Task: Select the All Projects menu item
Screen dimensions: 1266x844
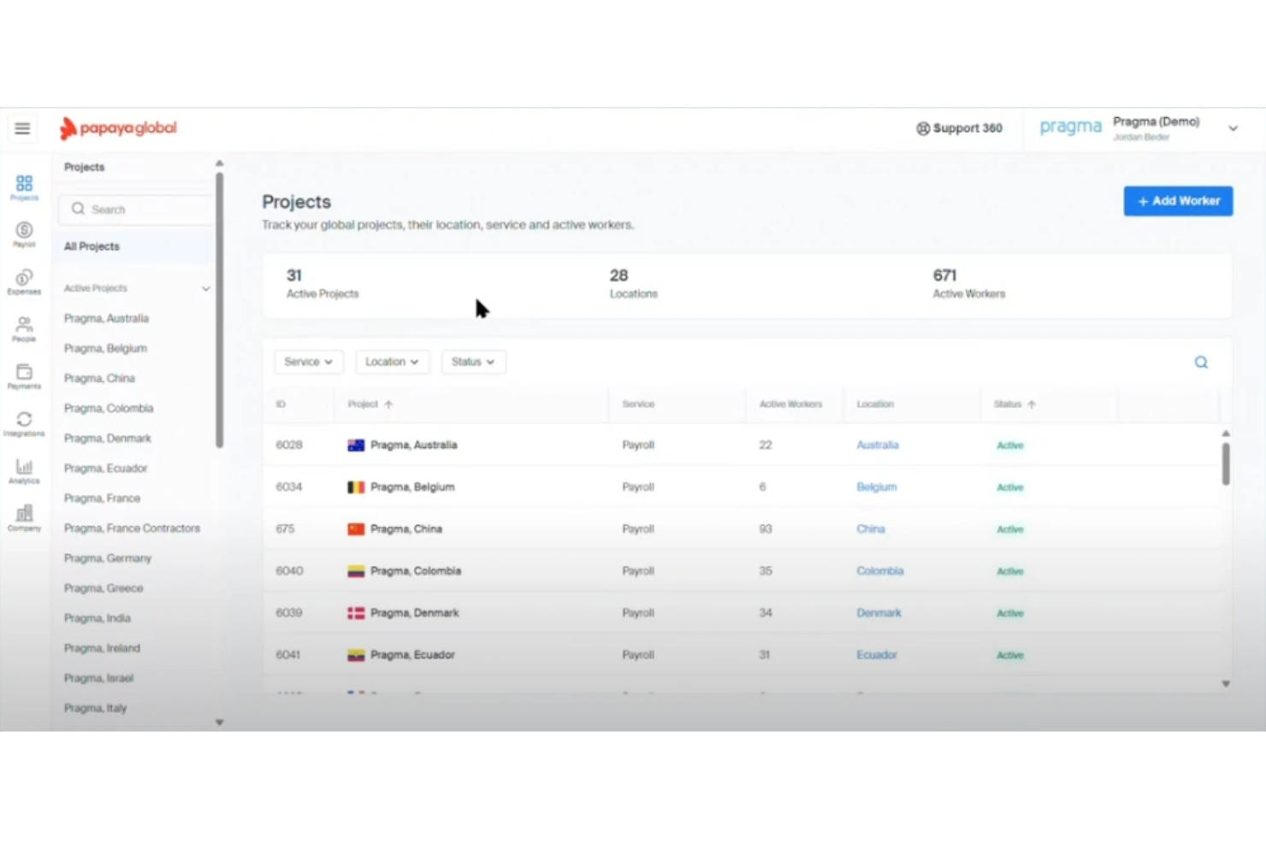Action: pos(92,246)
